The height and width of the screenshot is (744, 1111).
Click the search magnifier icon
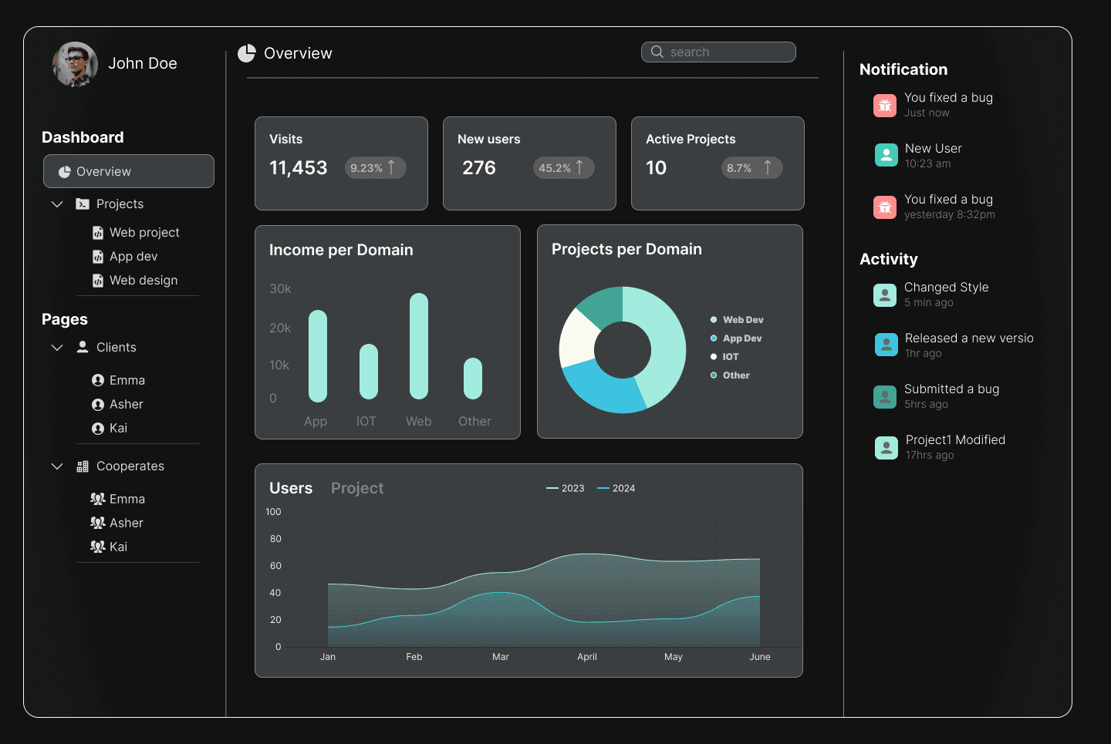pos(657,52)
